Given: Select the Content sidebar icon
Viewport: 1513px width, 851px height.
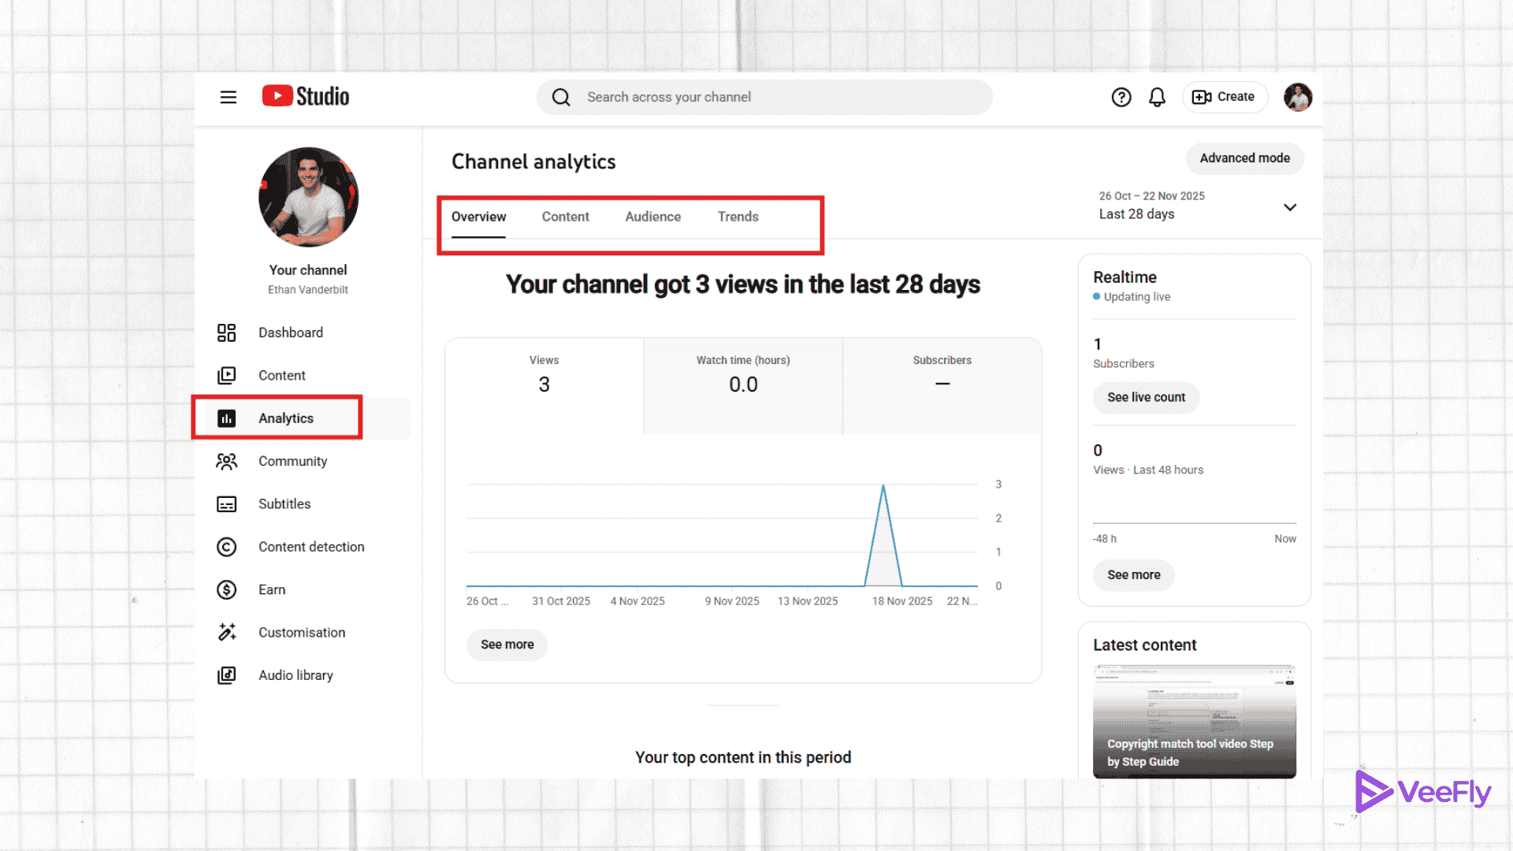Looking at the screenshot, I should click(226, 375).
